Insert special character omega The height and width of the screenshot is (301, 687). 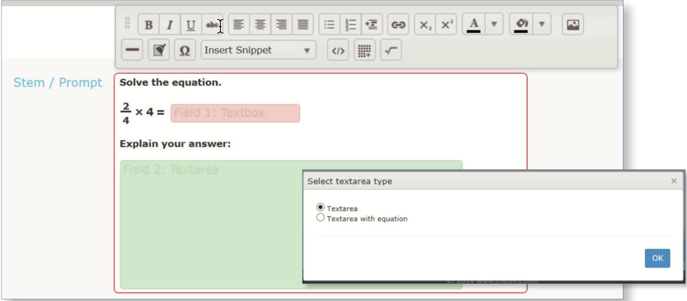[185, 50]
